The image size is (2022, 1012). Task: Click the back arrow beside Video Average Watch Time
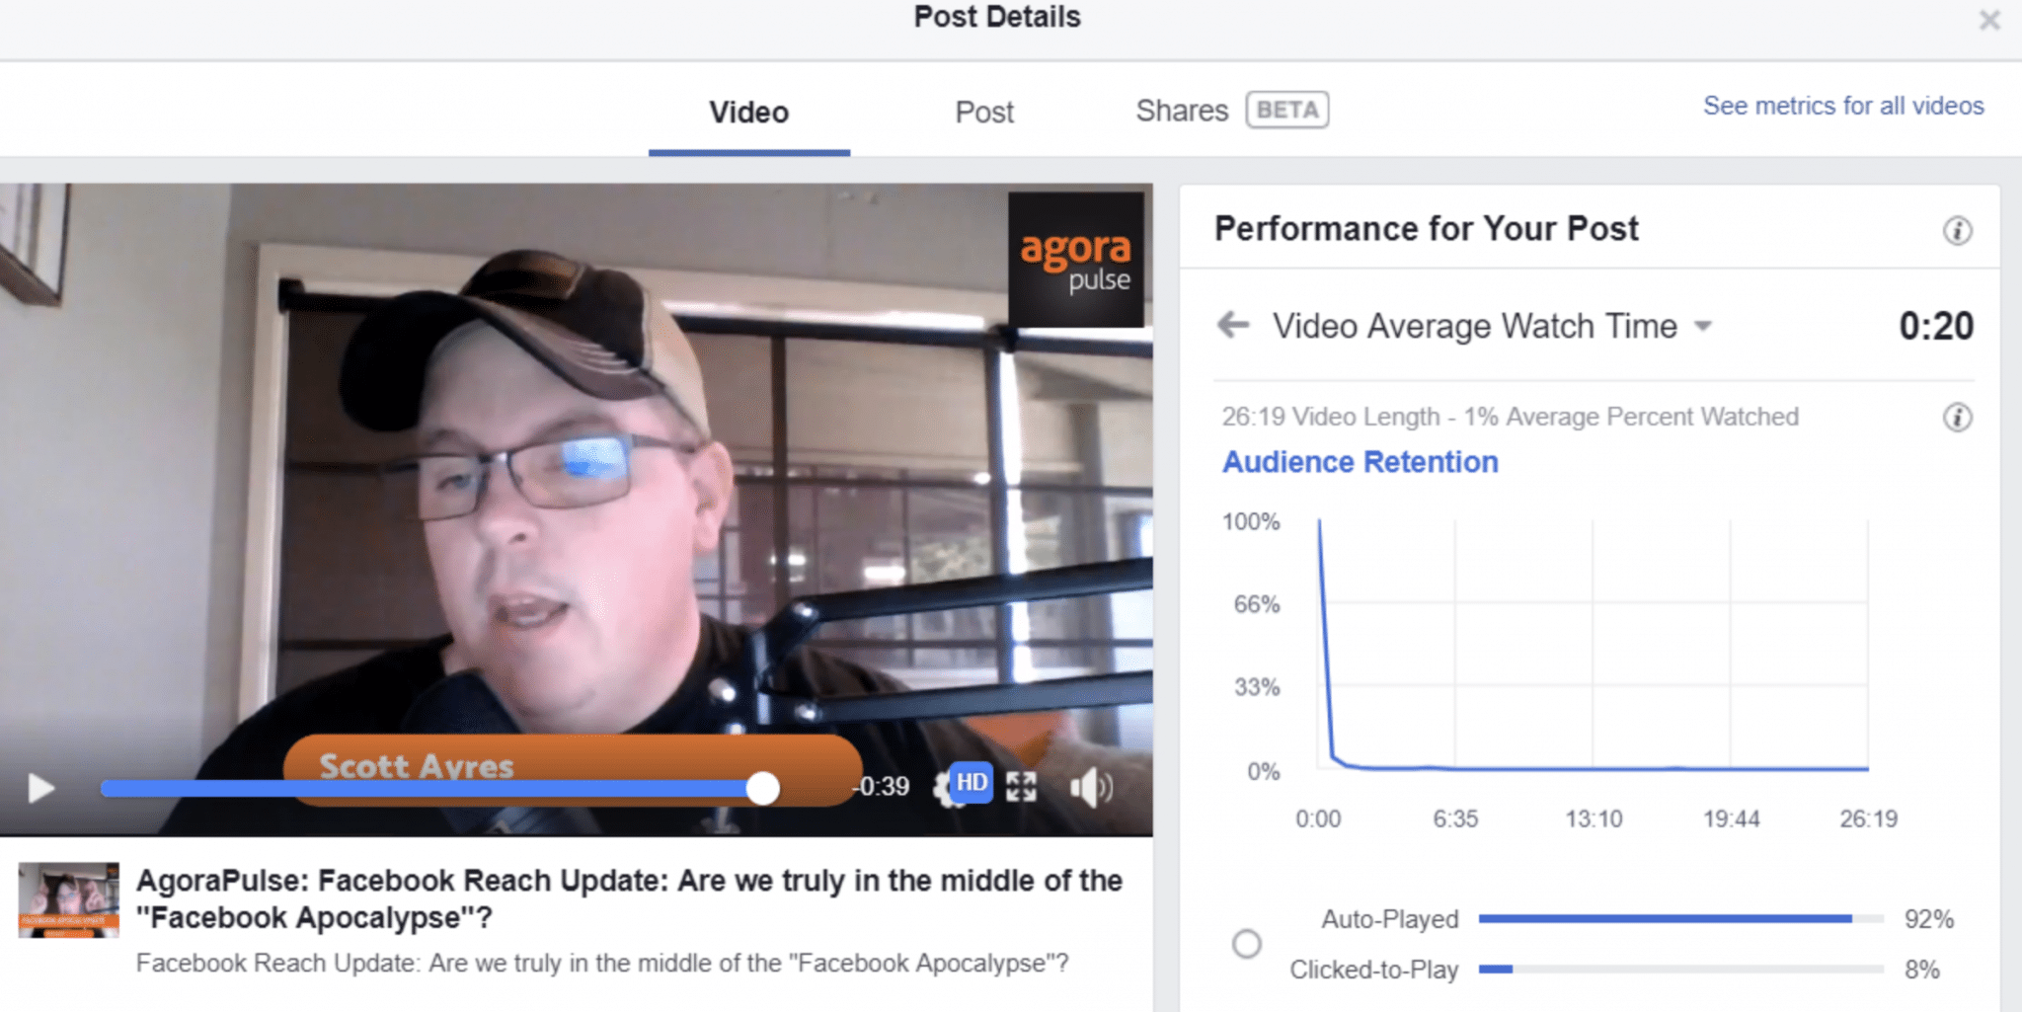click(1233, 324)
